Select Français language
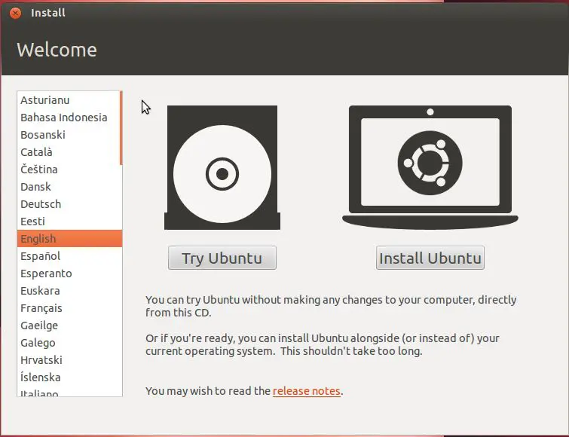The width and height of the screenshot is (569, 437). point(69,308)
